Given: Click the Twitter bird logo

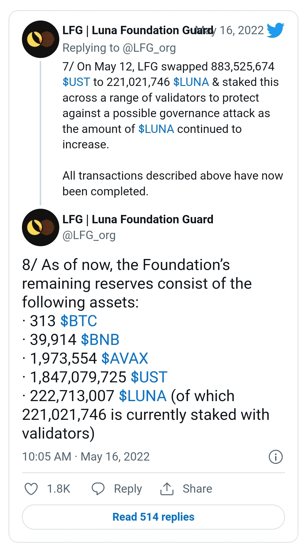Looking at the screenshot, I should point(275,30).
